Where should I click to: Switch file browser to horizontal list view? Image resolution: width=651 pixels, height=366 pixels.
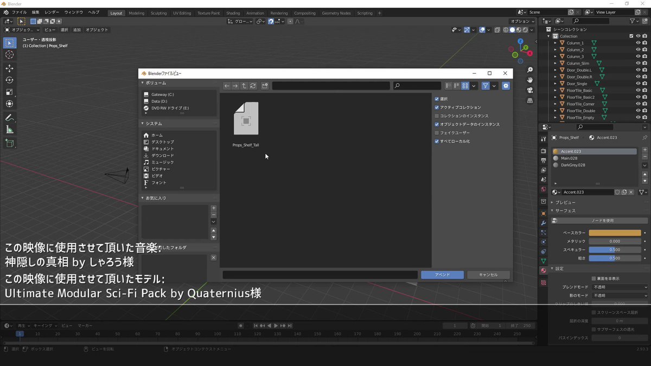pyautogui.click(x=457, y=86)
